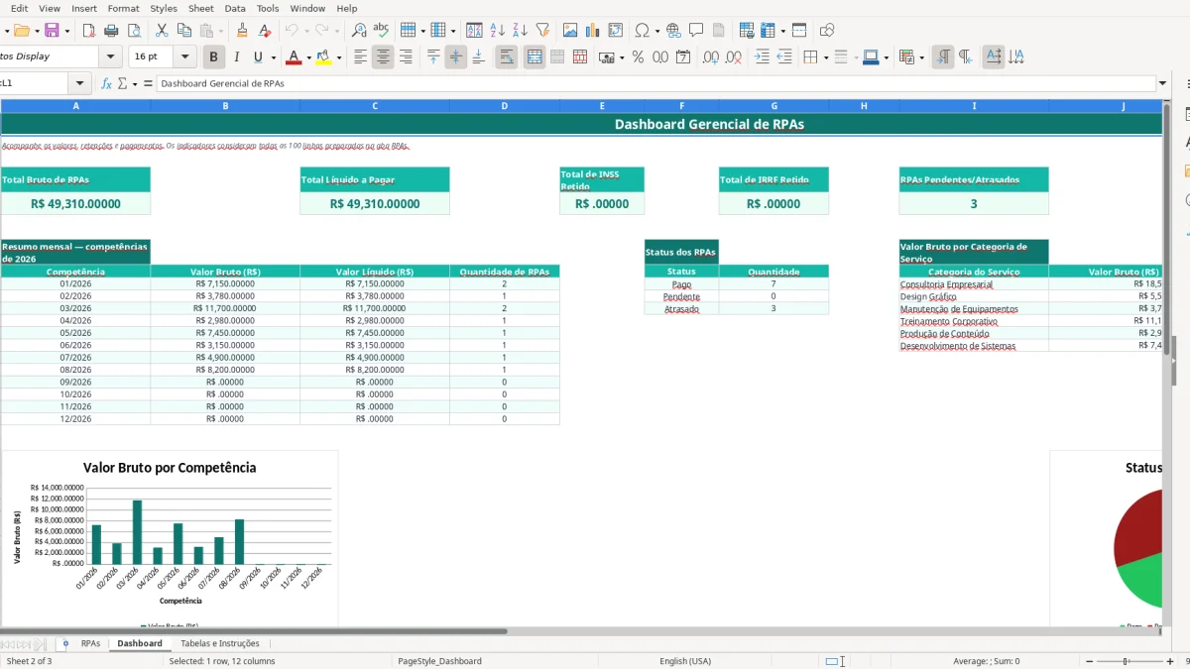Image resolution: width=1190 pixels, height=669 pixels.
Task: Format as percent
Action: click(x=638, y=57)
